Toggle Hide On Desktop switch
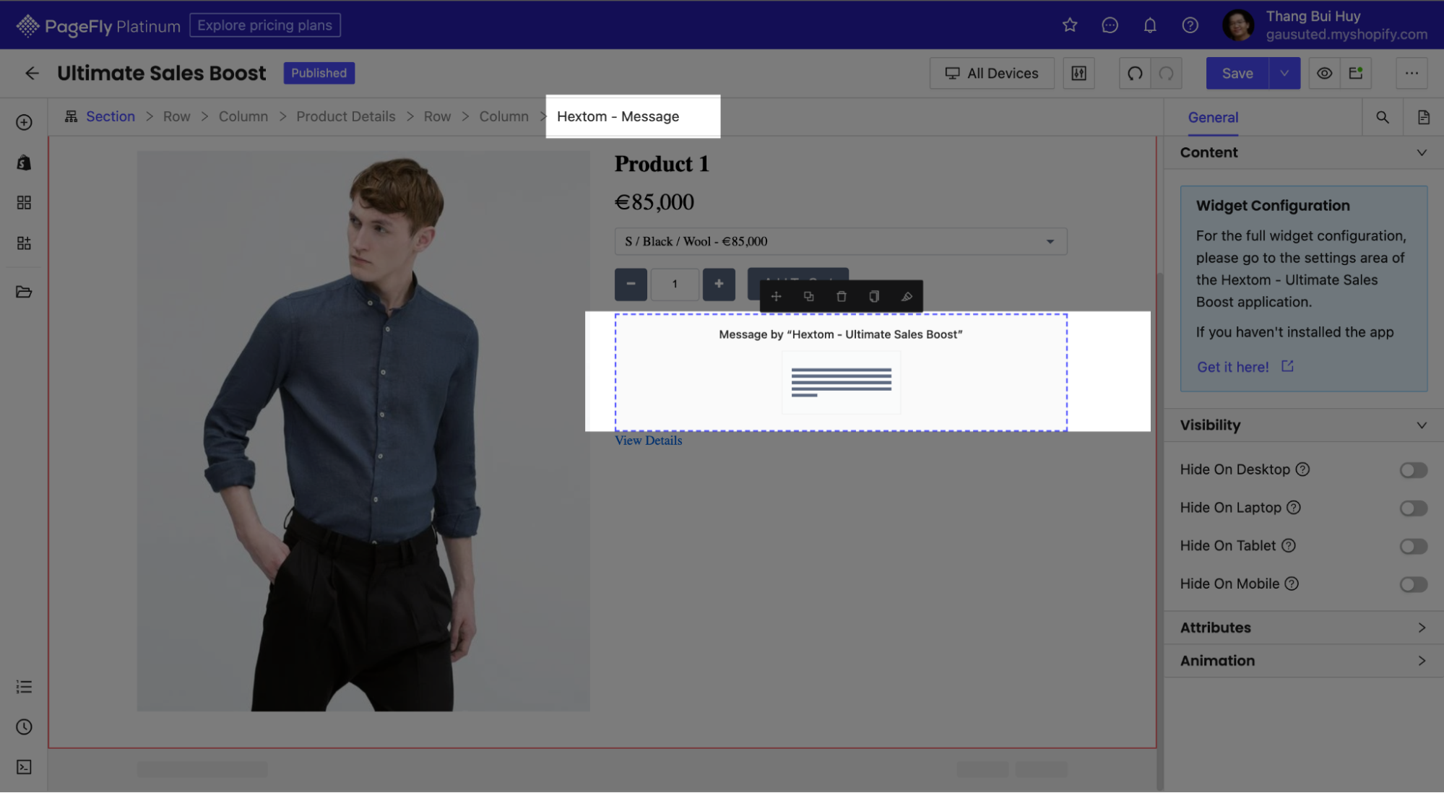 (x=1413, y=470)
